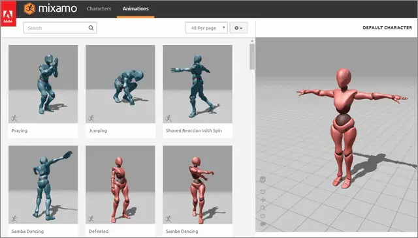Screen dimensions: 418x238
Task: Toggle the camera follow icon in viewport
Action: [263, 224]
